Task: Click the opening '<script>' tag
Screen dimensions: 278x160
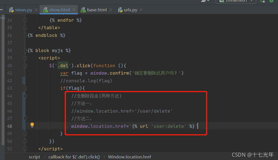Action: 49,58
